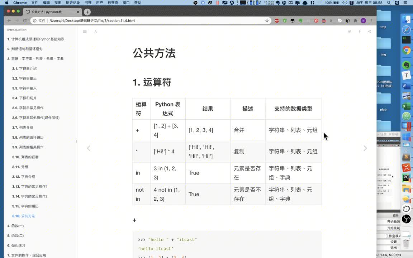Open chapter 7 文件的操作、综合应用

tap(27, 255)
